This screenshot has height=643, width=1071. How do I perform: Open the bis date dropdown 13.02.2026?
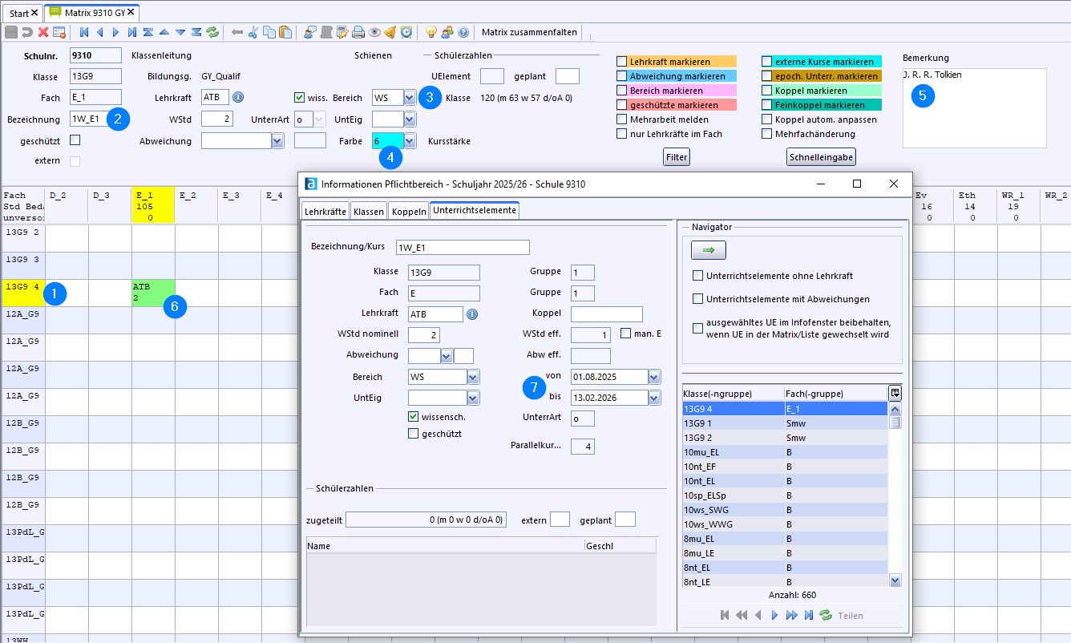[x=655, y=398]
